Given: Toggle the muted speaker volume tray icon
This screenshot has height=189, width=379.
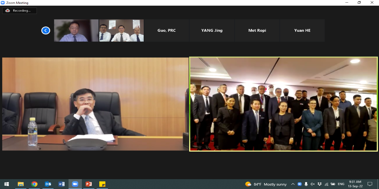Looking at the screenshot, I should point(313,184).
